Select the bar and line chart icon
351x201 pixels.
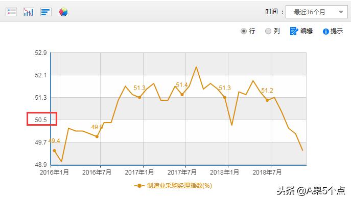click(x=29, y=12)
